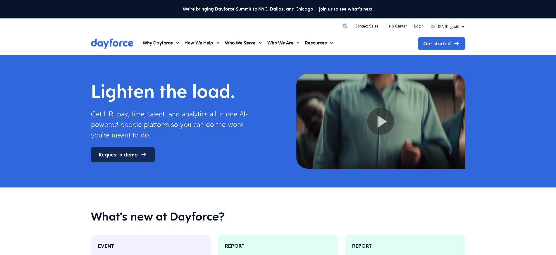
Task: Click Request a demo button
Action: pyautogui.click(x=123, y=155)
